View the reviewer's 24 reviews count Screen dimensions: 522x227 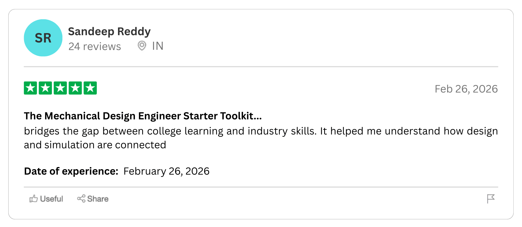94,46
